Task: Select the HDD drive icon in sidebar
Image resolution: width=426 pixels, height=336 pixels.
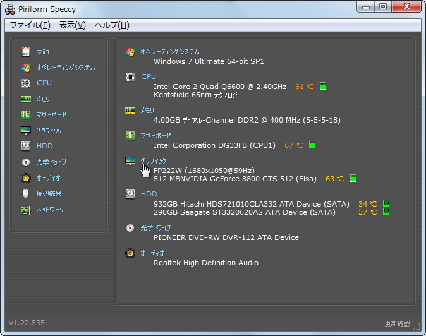Action: pyautogui.click(x=26, y=146)
